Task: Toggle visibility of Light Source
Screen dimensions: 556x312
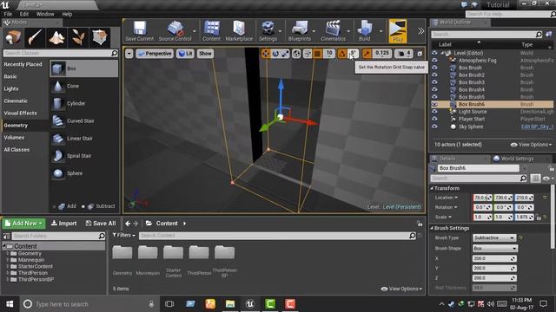Action: tap(434, 112)
